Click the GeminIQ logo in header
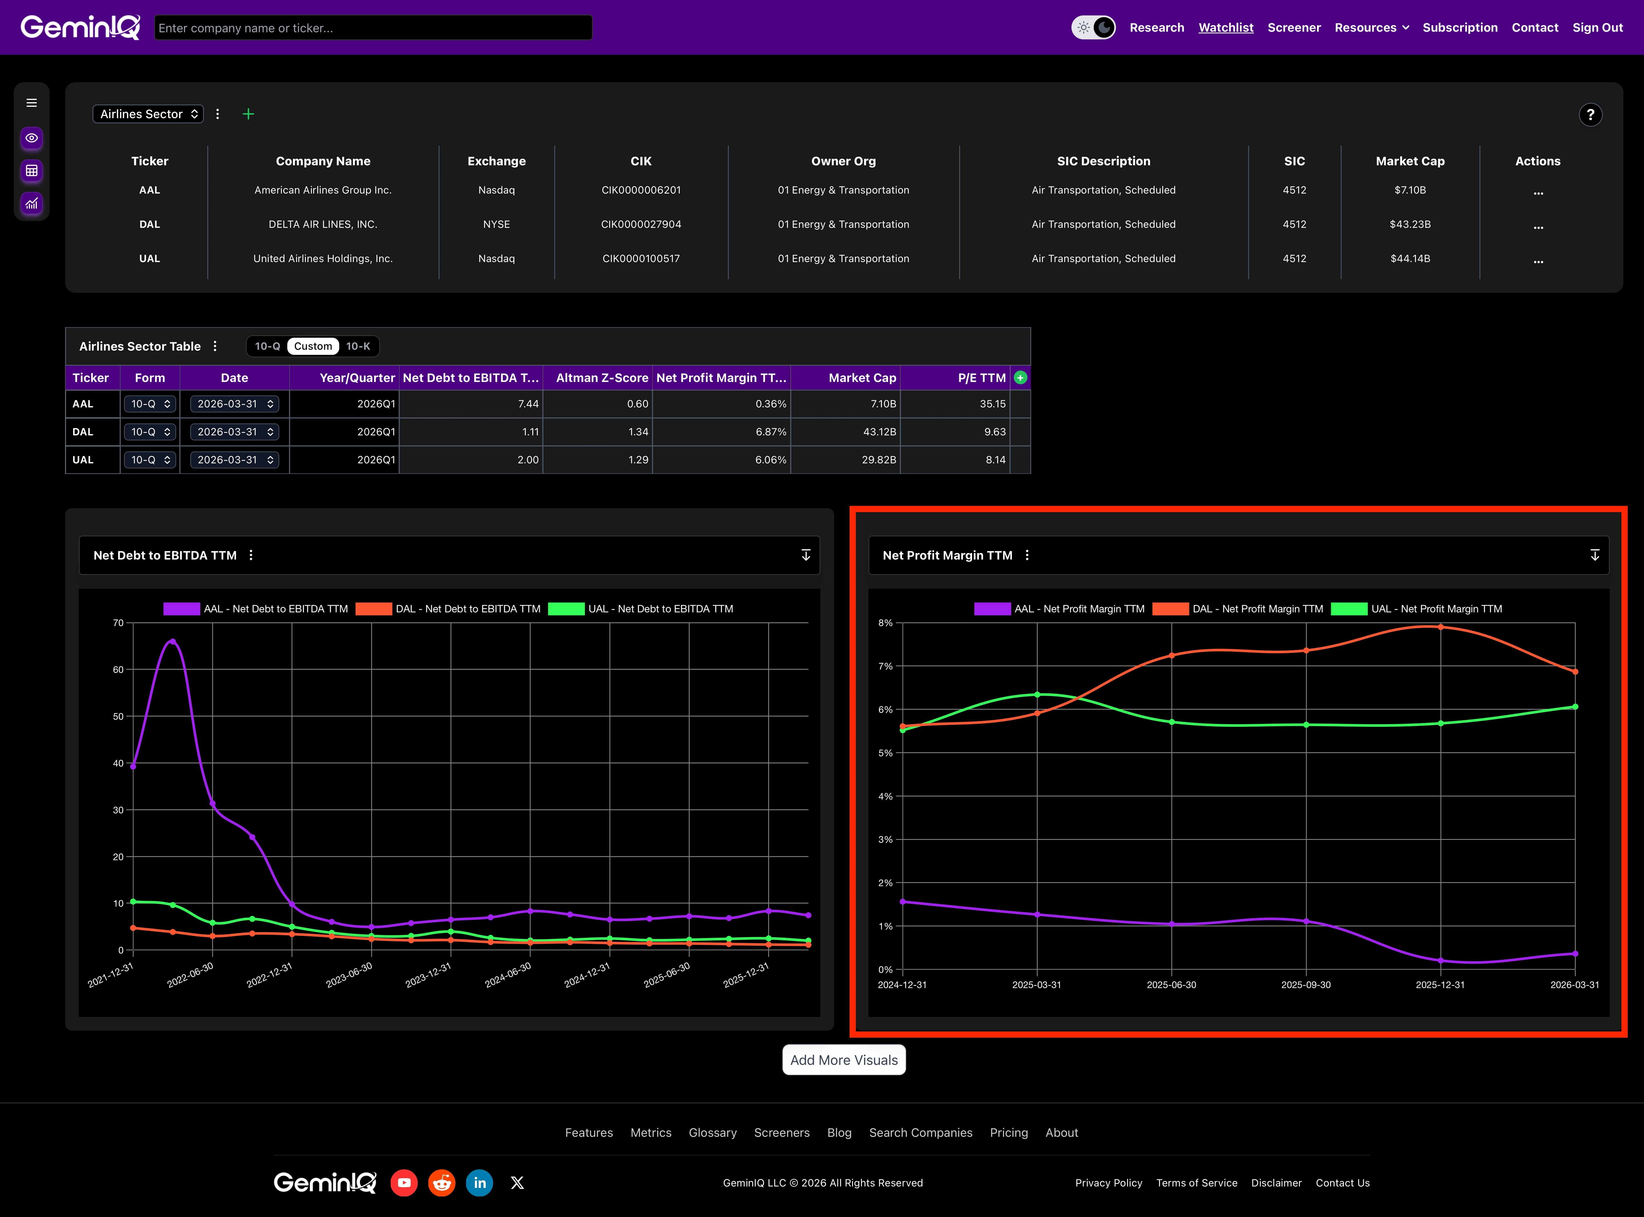 click(80, 27)
